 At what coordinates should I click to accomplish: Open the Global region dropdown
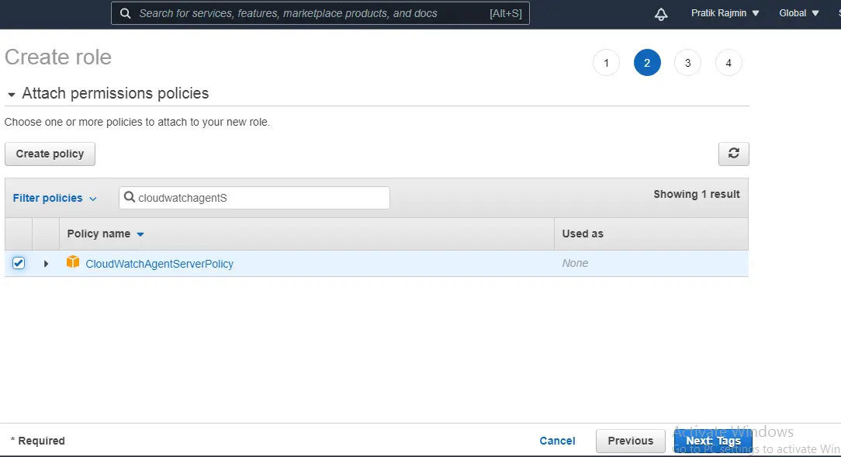point(798,13)
